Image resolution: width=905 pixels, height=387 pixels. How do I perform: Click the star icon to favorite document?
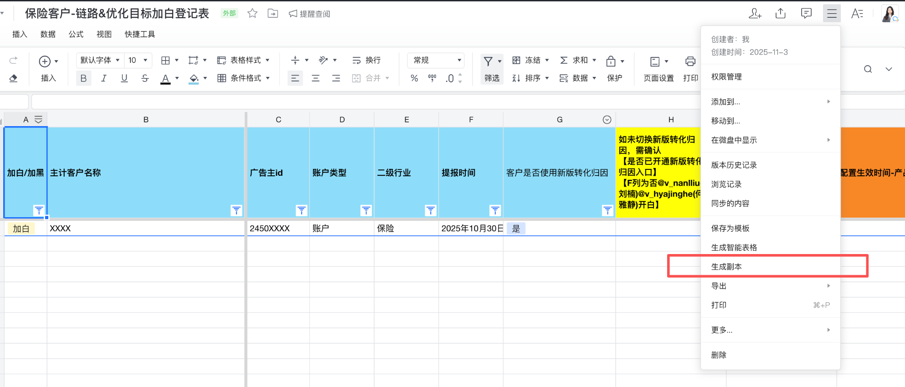point(252,14)
